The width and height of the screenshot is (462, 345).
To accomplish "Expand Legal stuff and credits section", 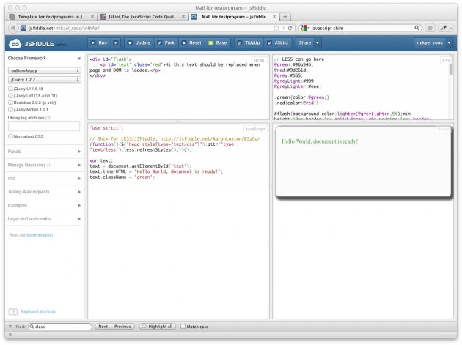I will pos(45,219).
